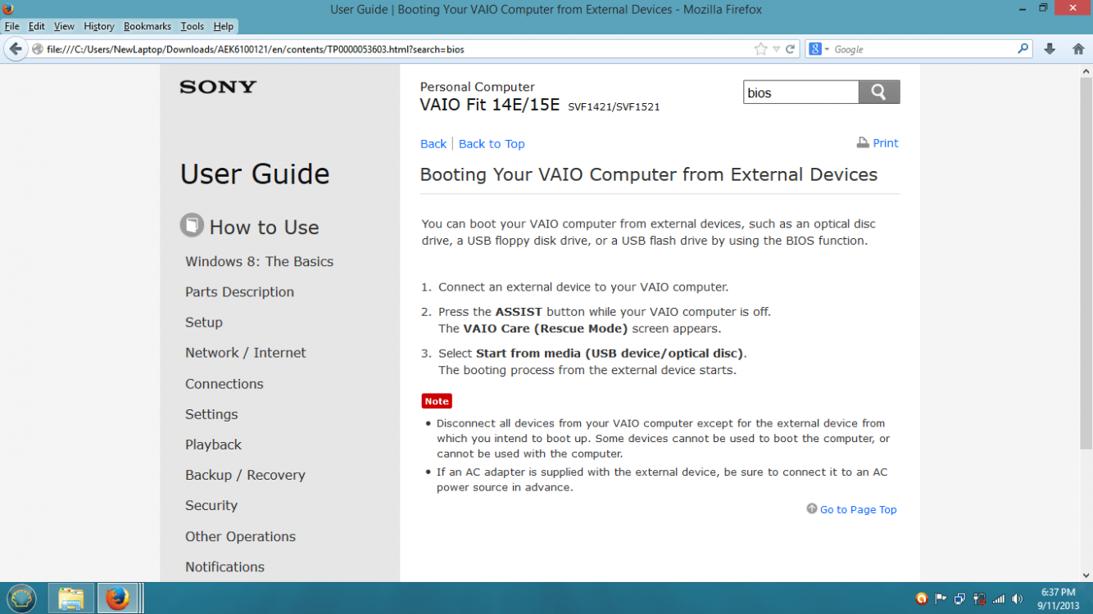The width and height of the screenshot is (1093, 614).
Task: Open the Tools menu
Action: [x=193, y=26]
